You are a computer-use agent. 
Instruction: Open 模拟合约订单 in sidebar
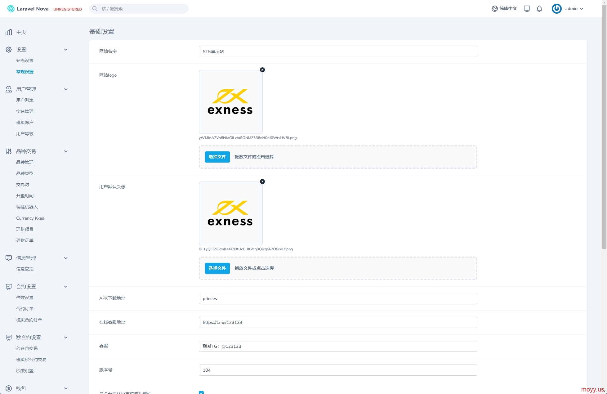pyautogui.click(x=29, y=320)
